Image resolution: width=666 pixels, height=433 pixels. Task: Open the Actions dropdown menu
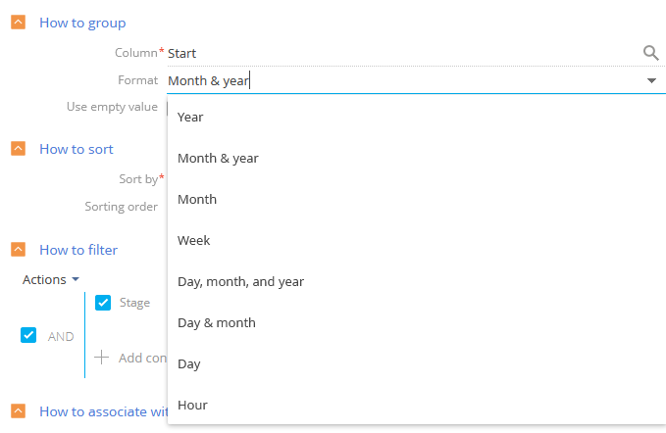pos(51,279)
